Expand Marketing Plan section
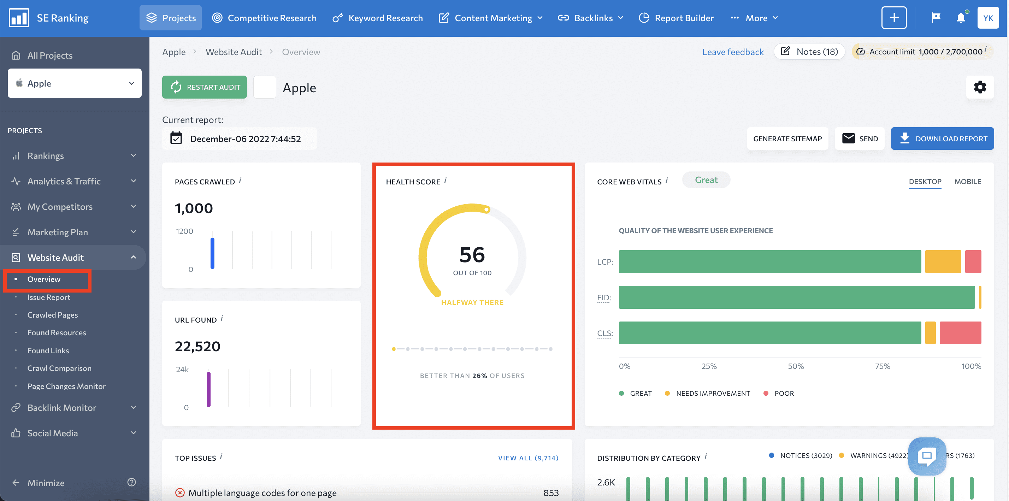Screen dimensions: 1009x501 [134, 232]
